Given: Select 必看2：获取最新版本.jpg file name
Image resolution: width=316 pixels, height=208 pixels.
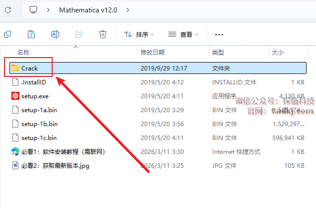Looking at the screenshot, I should coord(55,166).
